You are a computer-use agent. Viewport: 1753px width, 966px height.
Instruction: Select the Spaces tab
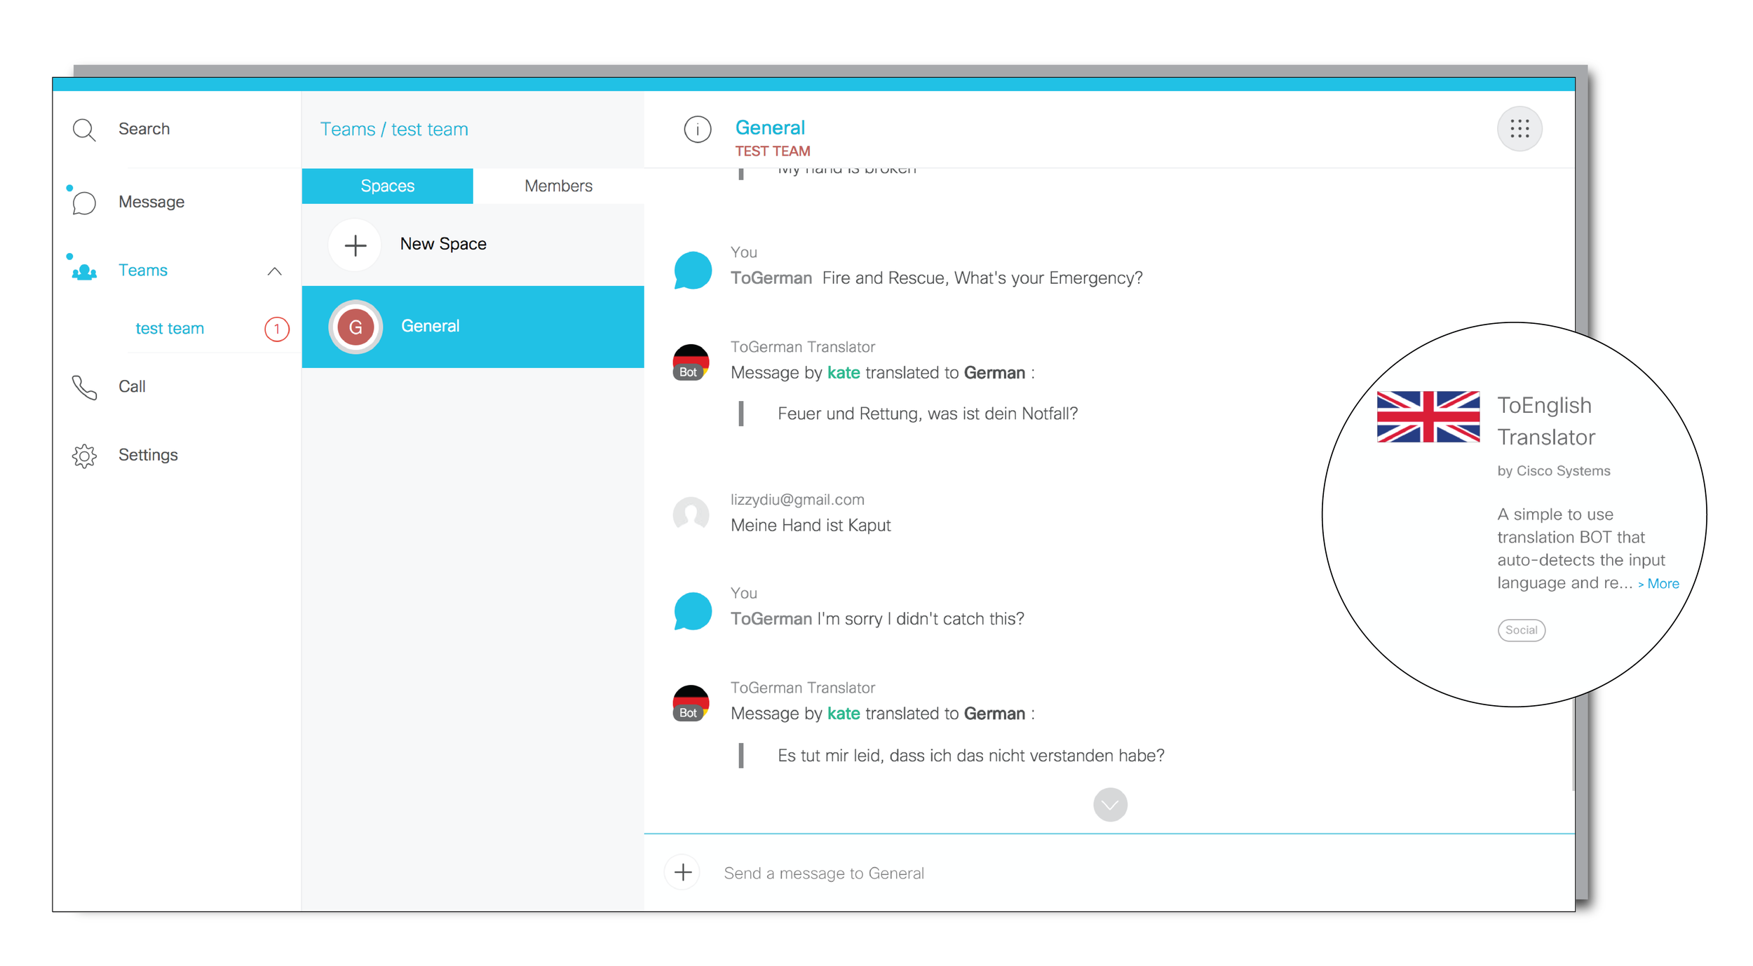pyautogui.click(x=387, y=186)
